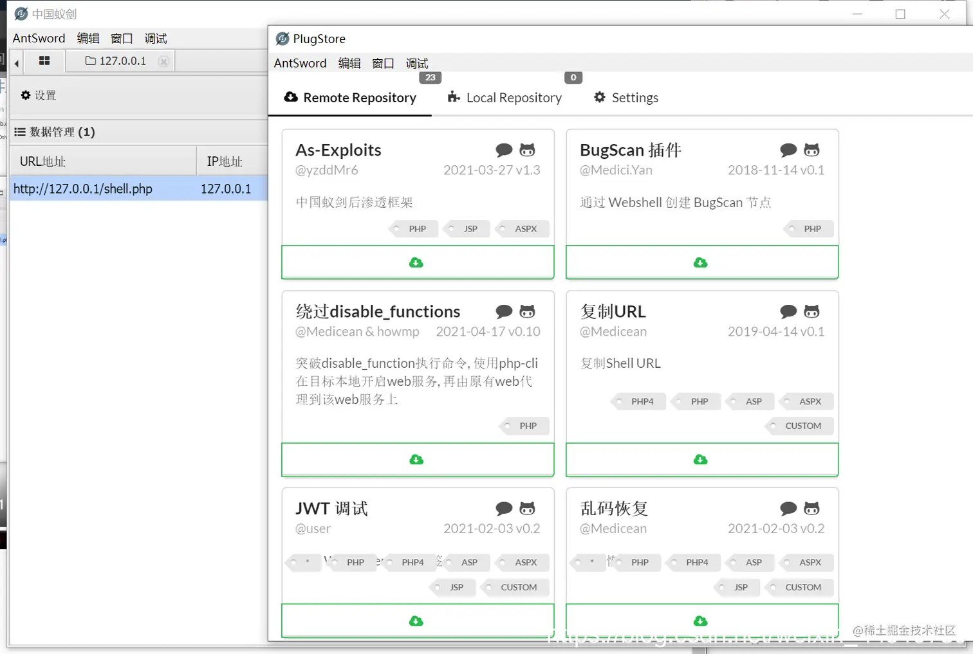Maximize the 中国蚁剑 window
This screenshot has height=654, width=973.
(x=900, y=14)
